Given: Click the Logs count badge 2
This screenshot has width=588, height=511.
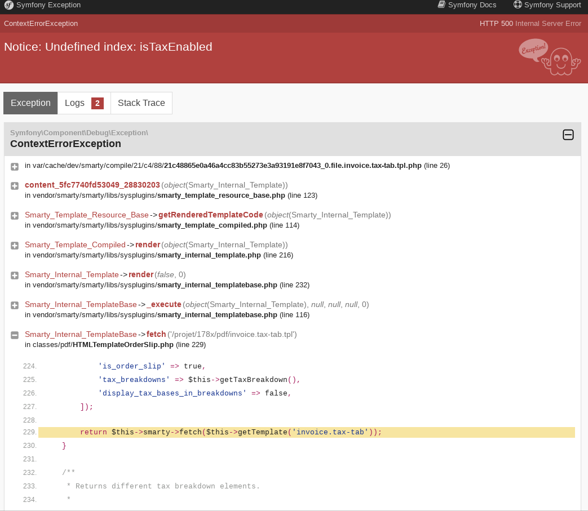Looking at the screenshot, I should [x=98, y=104].
